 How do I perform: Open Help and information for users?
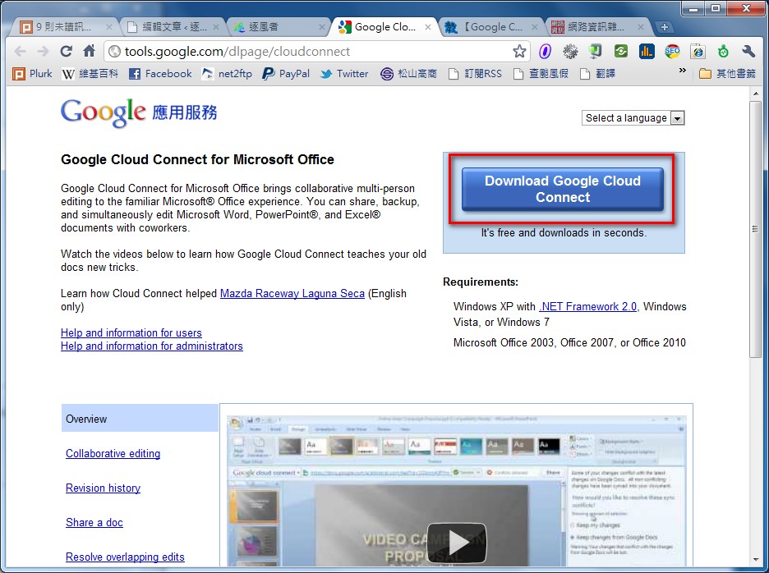(x=131, y=332)
